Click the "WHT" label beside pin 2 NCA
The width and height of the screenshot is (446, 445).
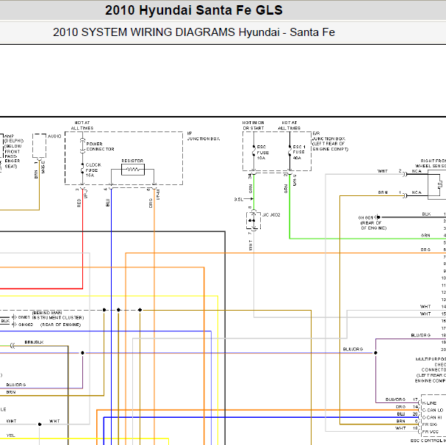[383, 171]
